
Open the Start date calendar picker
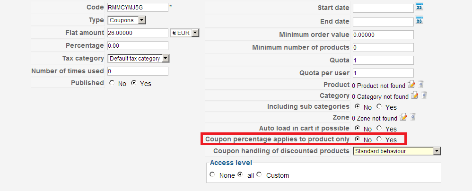point(419,7)
